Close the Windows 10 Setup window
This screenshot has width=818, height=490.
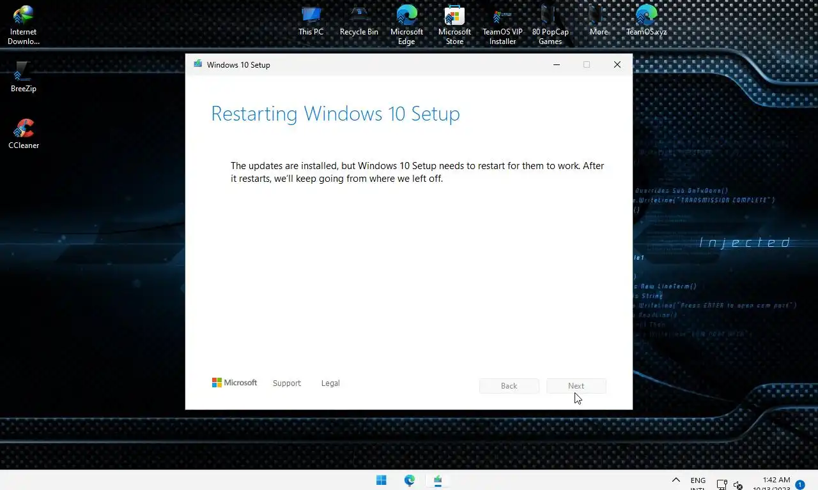click(x=617, y=64)
